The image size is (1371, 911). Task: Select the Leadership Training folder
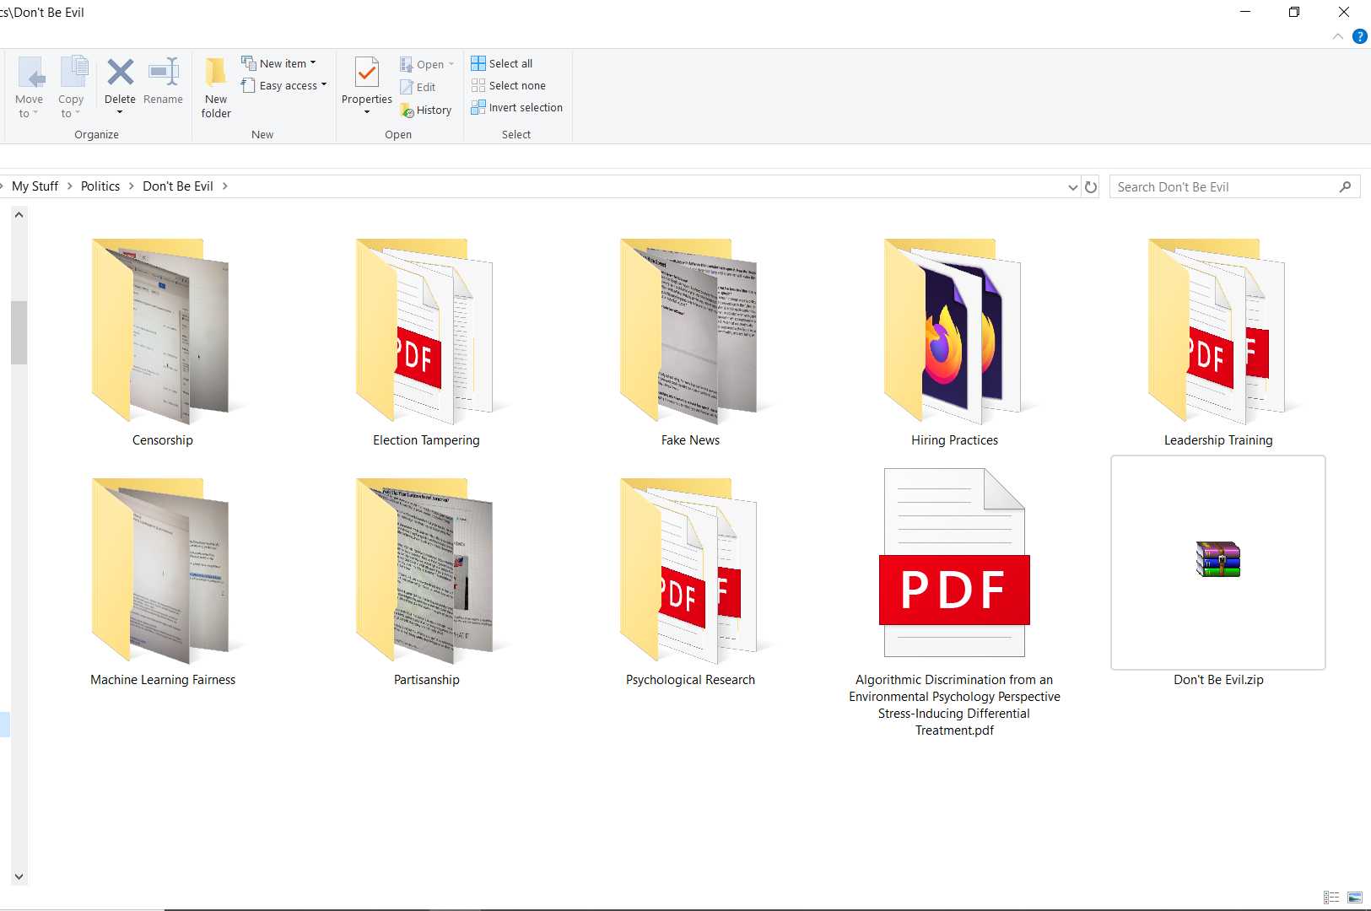[x=1218, y=342]
